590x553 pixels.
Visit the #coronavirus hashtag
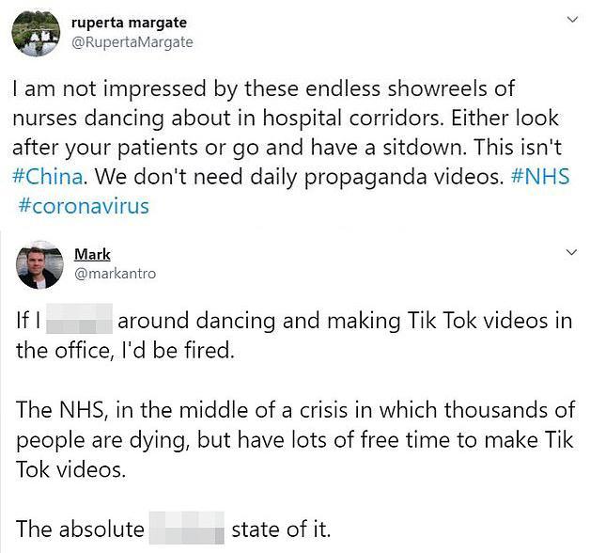[83, 205]
